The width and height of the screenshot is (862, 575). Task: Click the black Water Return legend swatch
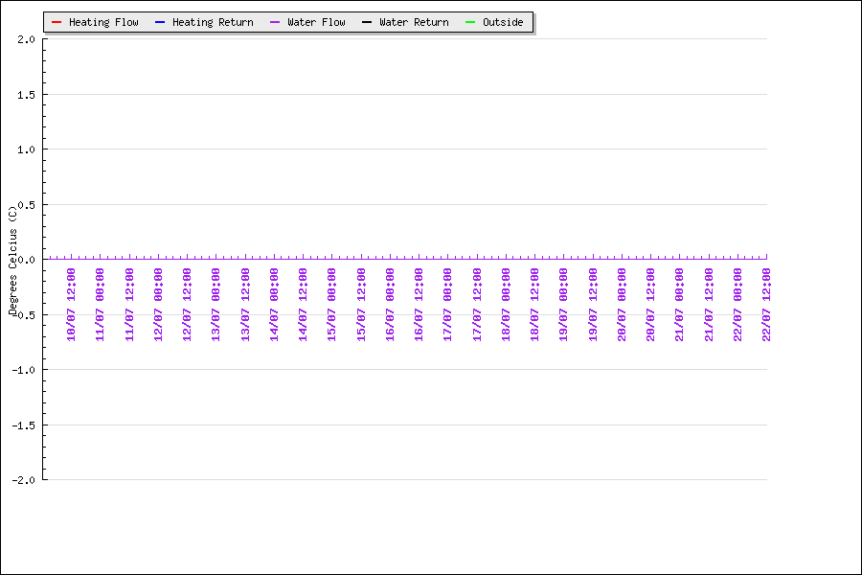click(367, 22)
